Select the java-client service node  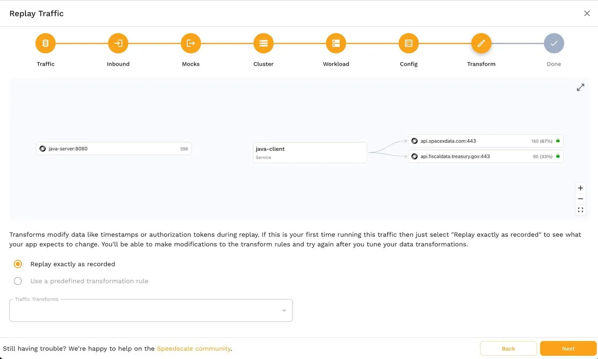point(309,152)
